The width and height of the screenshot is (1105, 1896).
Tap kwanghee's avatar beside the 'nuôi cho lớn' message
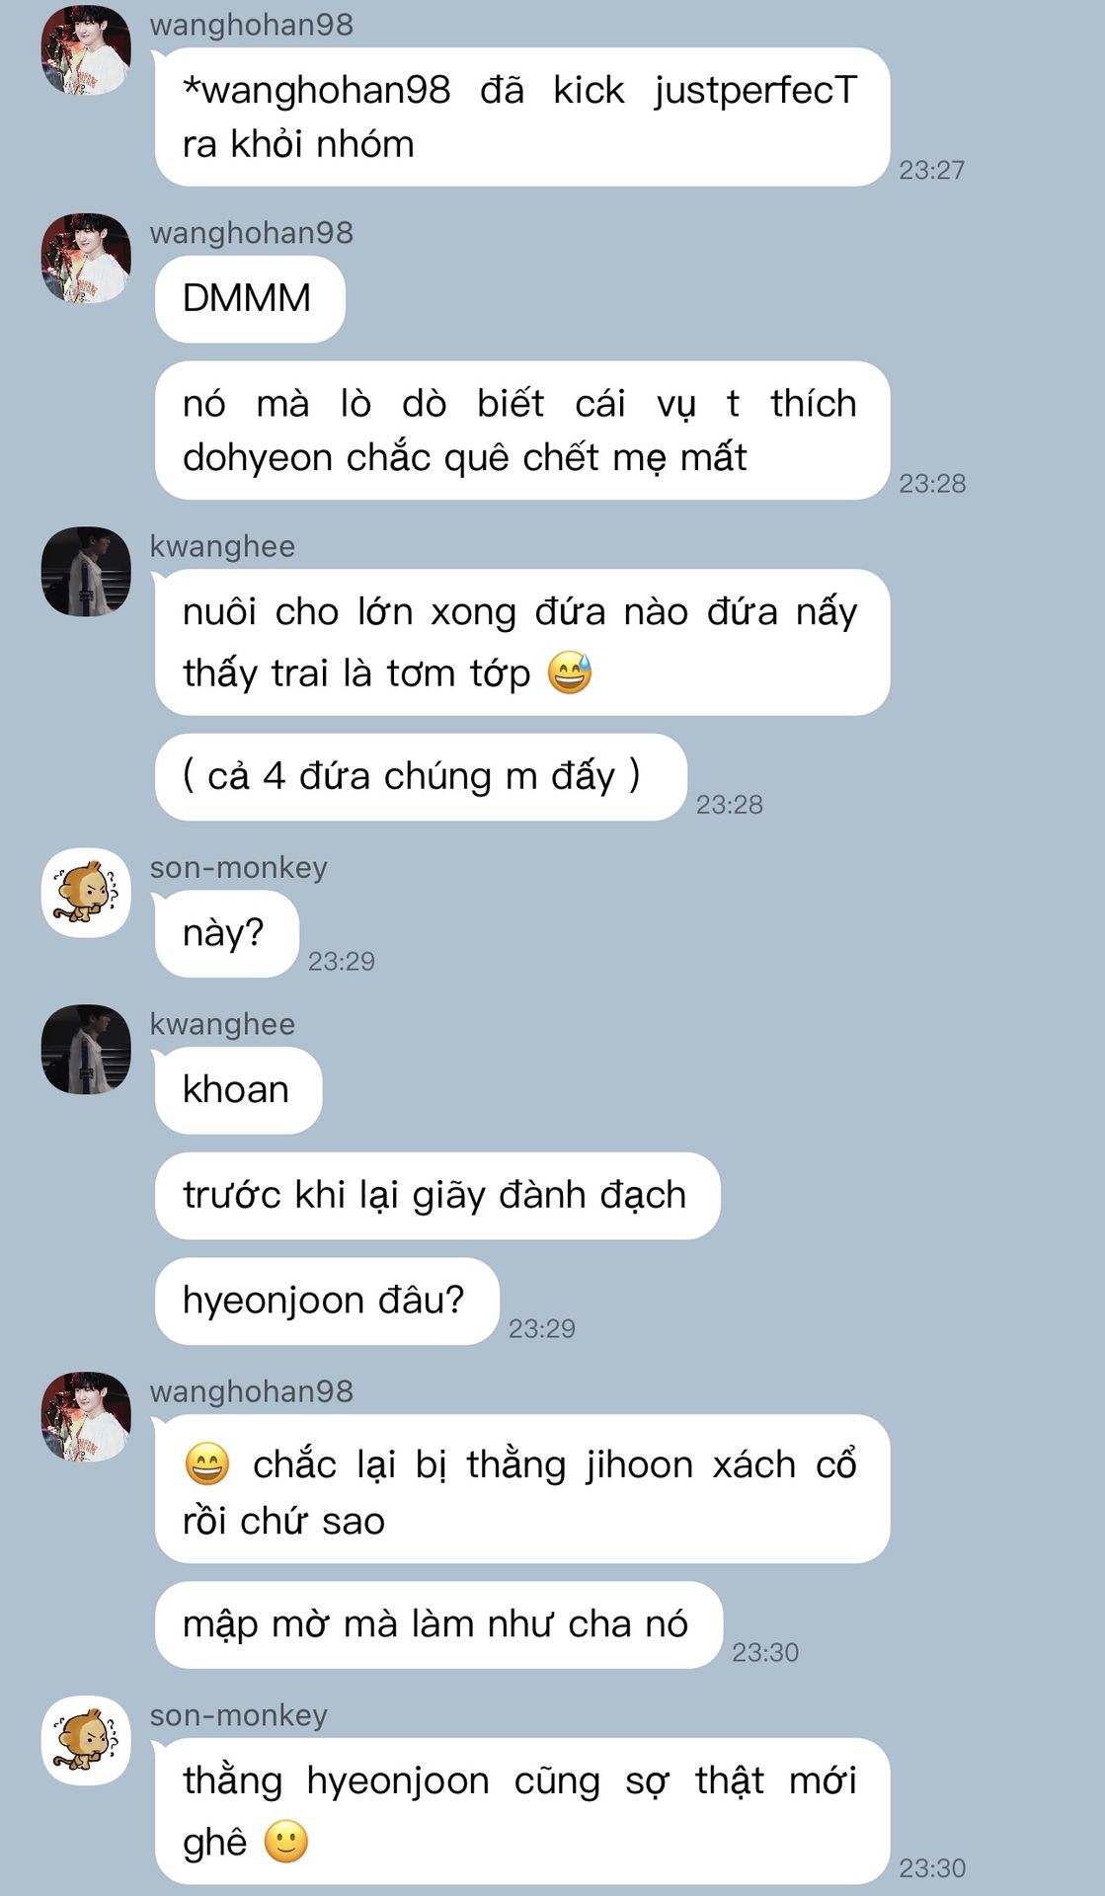pos(86,571)
